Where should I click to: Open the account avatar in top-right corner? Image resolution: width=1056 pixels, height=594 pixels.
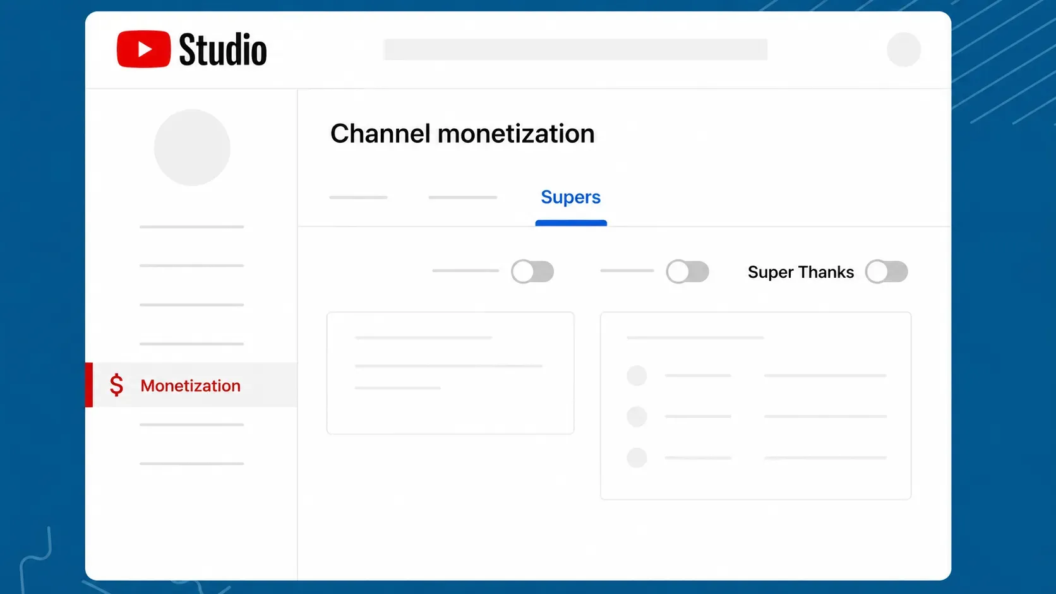tap(904, 49)
